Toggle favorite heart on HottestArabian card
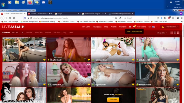The width and height of the screenshot is (184, 103). 133,60
